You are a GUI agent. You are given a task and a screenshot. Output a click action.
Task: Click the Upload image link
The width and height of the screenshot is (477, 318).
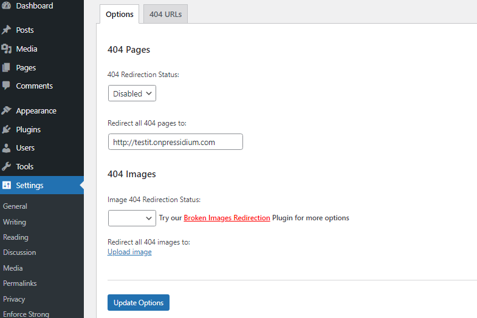point(129,252)
